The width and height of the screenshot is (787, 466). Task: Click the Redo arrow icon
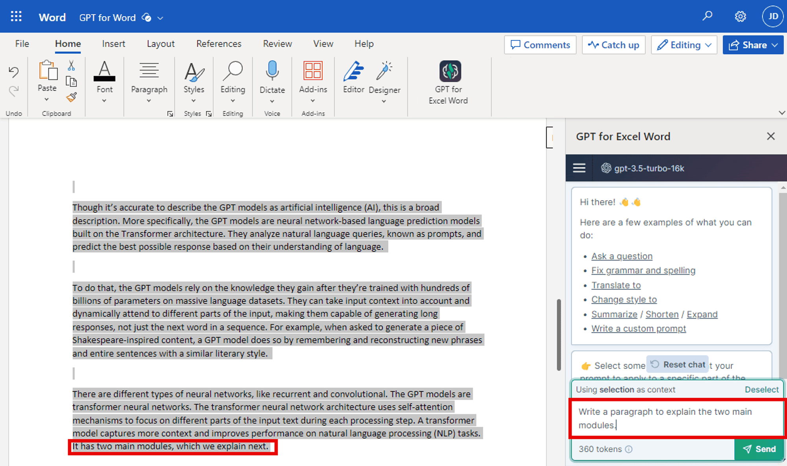[14, 92]
